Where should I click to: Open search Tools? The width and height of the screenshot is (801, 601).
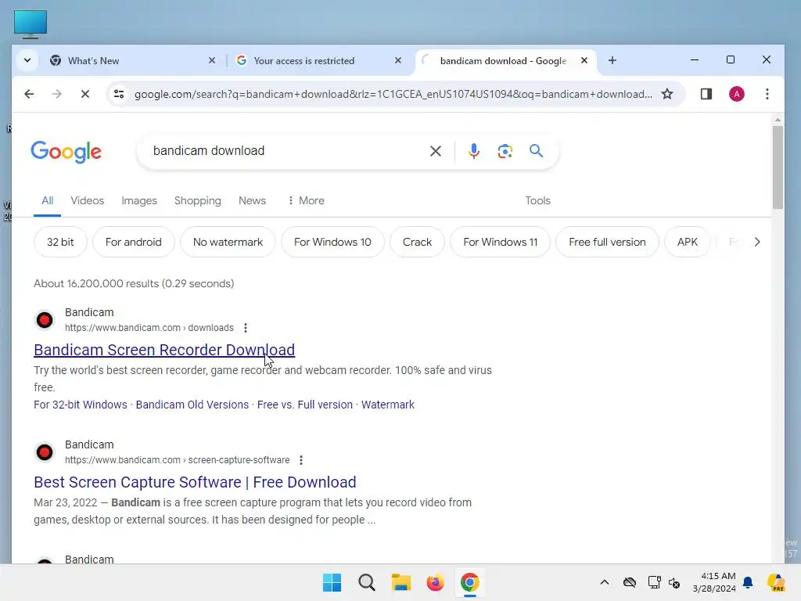537,201
